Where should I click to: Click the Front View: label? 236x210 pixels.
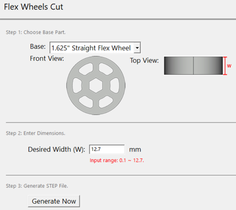47,58
